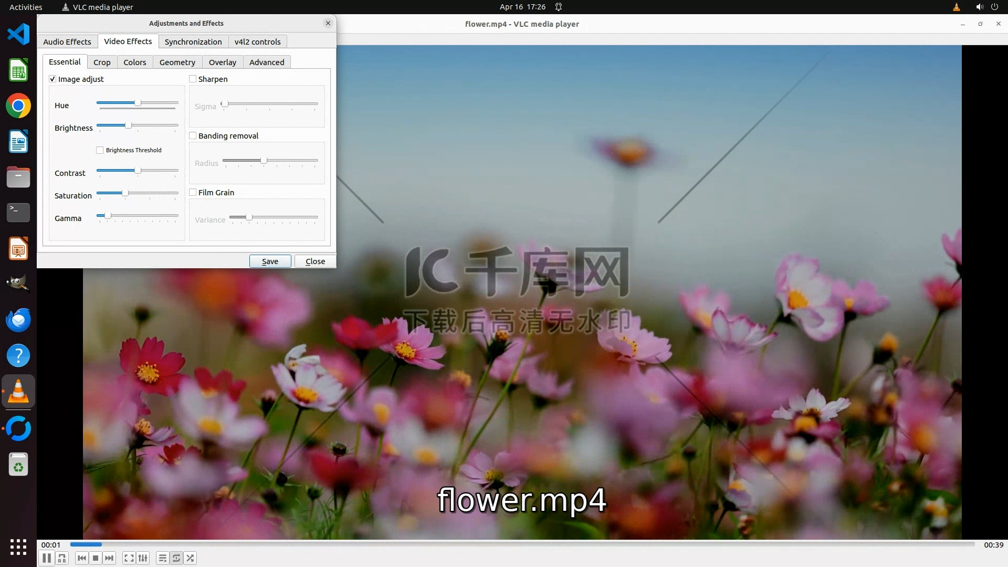Stop playback with stop button

coord(96,558)
